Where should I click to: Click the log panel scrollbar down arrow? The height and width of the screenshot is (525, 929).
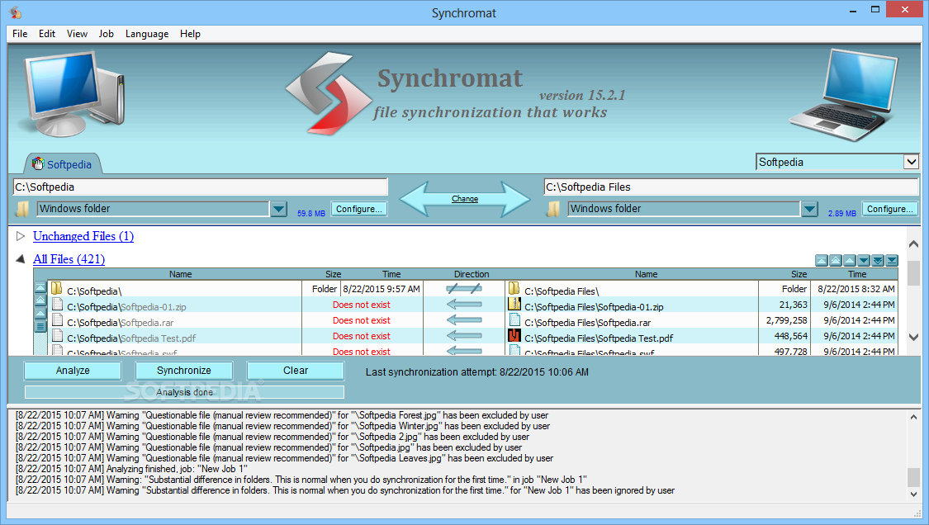[x=913, y=494]
